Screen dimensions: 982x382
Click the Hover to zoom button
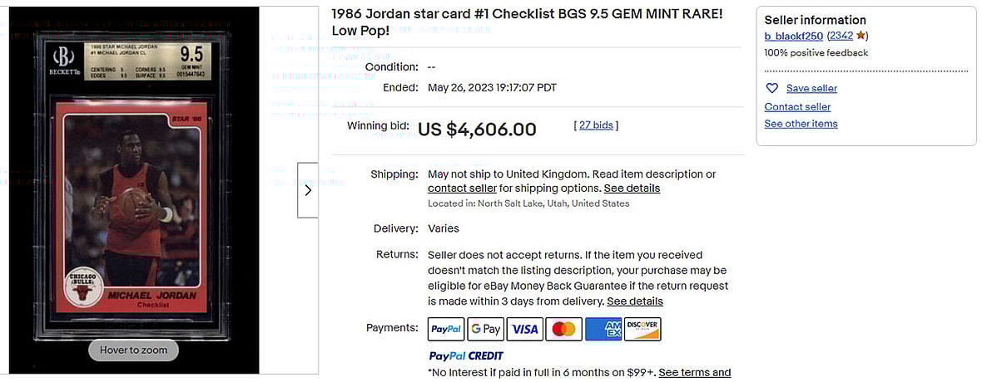[133, 350]
